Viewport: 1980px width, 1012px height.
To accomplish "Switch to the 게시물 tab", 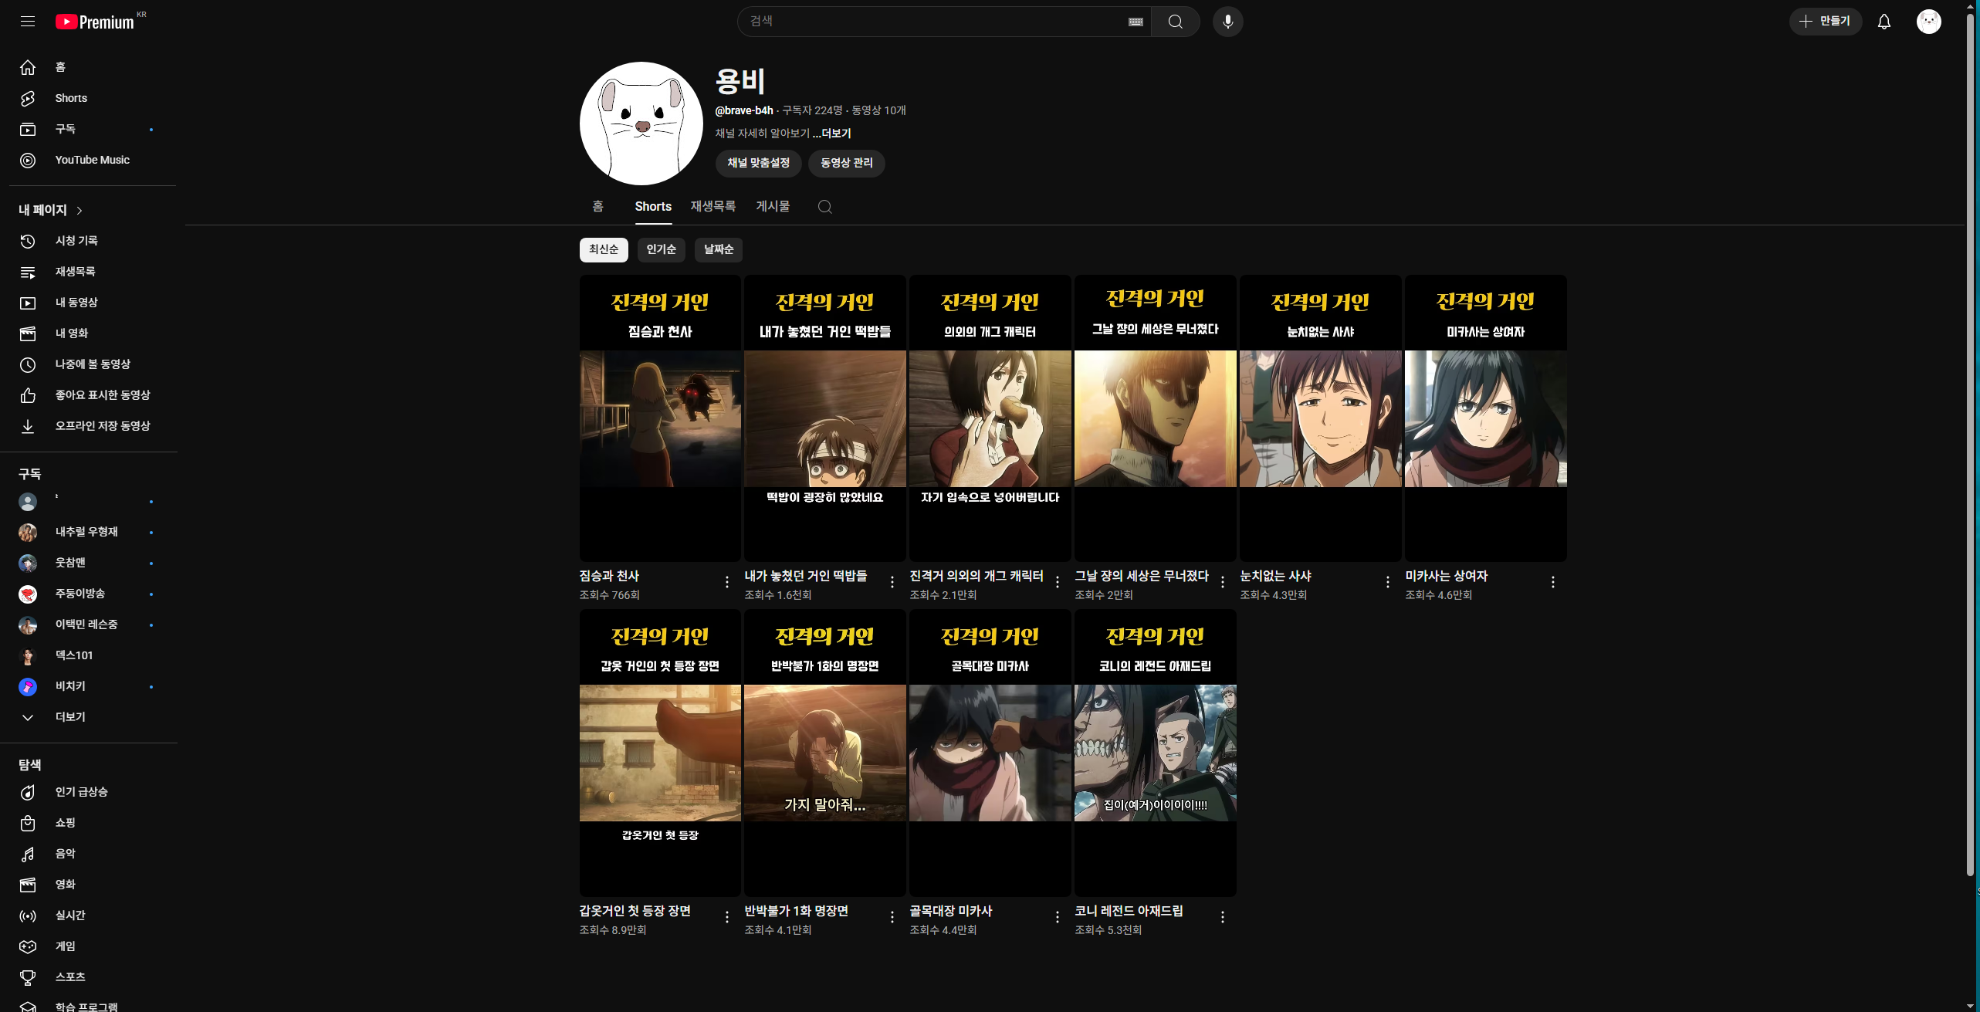I will tap(773, 206).
